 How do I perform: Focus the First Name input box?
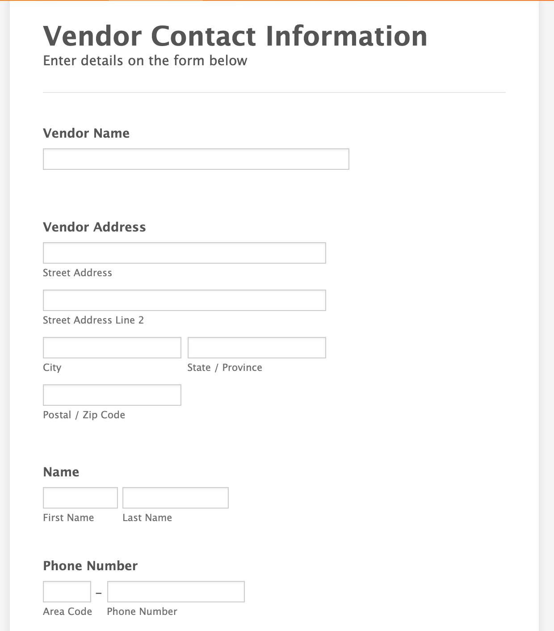click(80, 498)
